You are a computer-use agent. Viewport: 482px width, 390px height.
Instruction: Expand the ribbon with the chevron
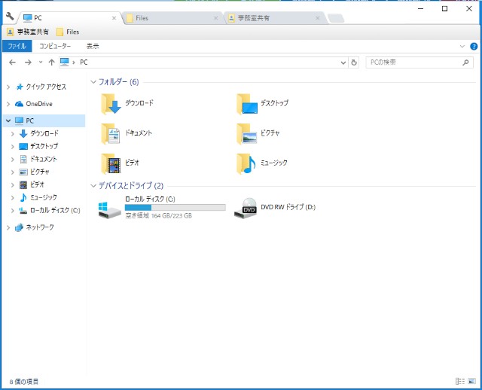pos(462,46)
